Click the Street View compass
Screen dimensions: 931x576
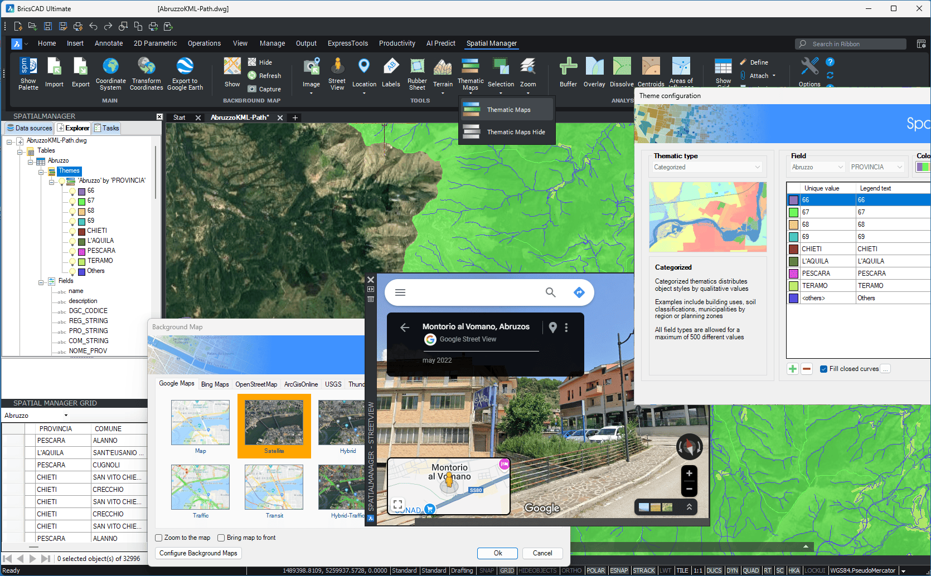[x=689, y=447]
